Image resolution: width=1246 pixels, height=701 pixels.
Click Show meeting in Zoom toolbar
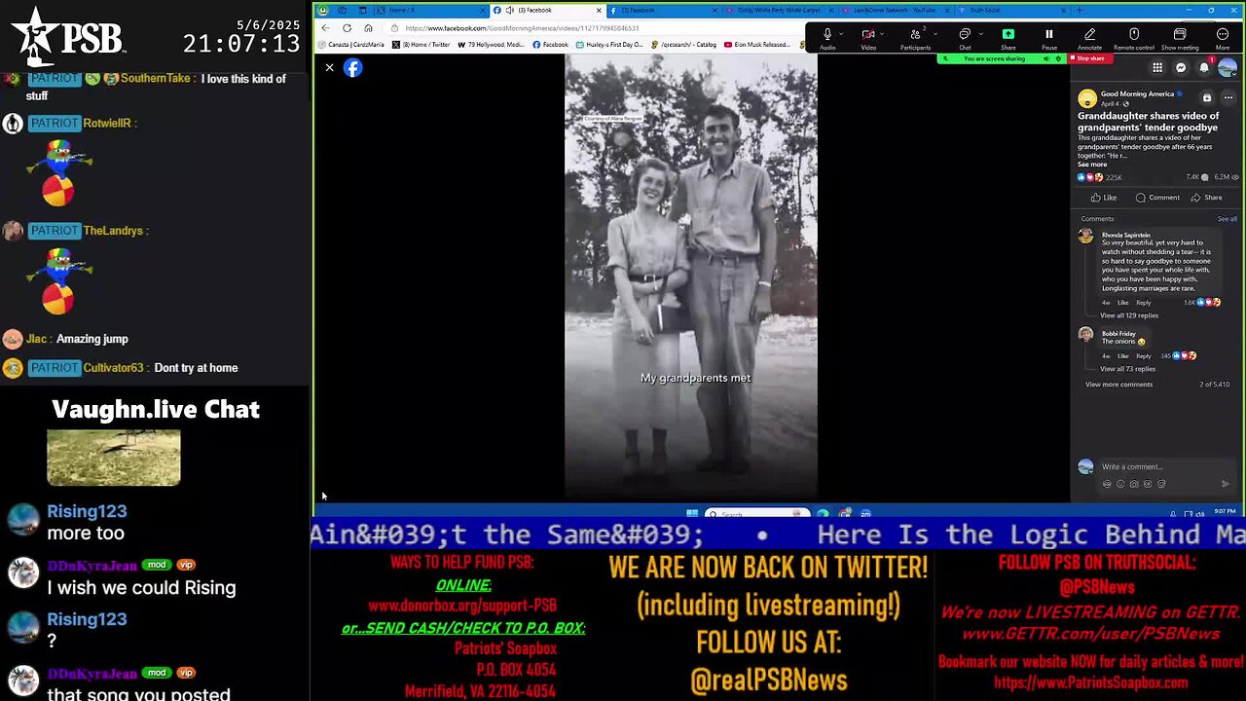[1180, 38]
